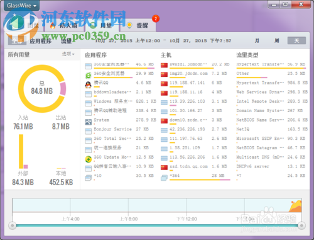
Task: Set time range to 周 week
Action: click(x=276, y=41)
